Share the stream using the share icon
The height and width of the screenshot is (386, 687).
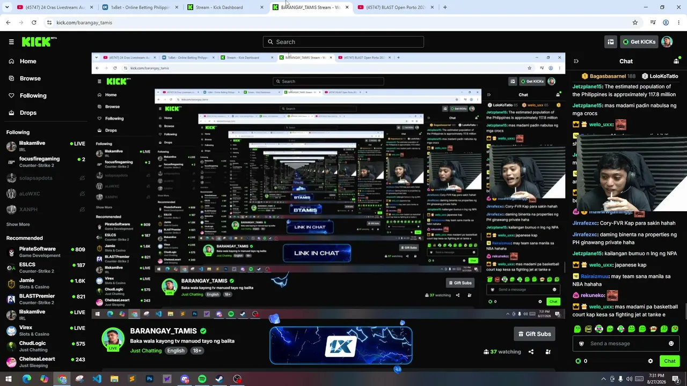531,352
